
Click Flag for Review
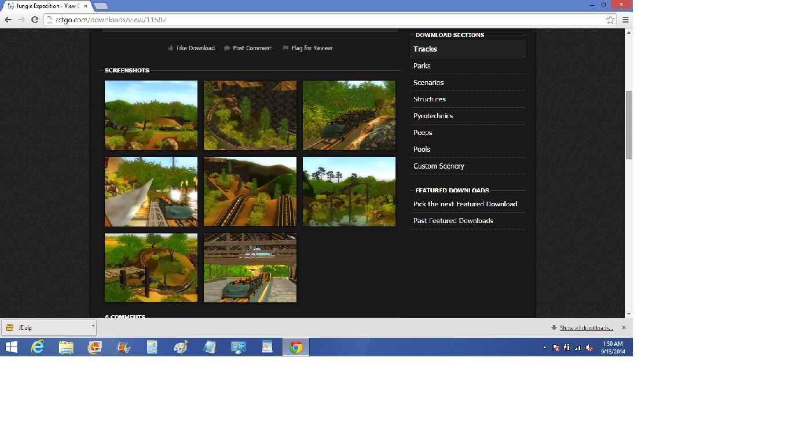pos(312,48)
